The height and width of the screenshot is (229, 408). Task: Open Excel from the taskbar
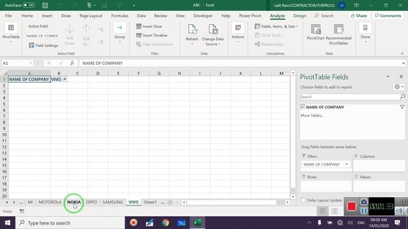coord(197,223)
